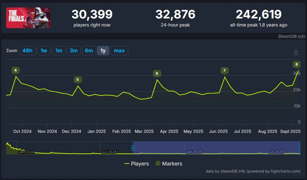Image resolution: width=307 pixels, height=180 pixels.
Task: Click the Apr 2025 axis label
Action: pos(169,131)
